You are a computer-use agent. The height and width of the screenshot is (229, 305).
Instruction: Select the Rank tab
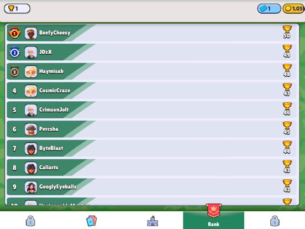coord(214,220)
